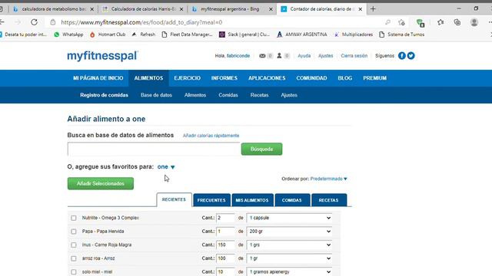Open the Fleet Data Manager bookmark
Image resolution: width=492 pixels, height=276 pixels.
click(x=187, y=34)
